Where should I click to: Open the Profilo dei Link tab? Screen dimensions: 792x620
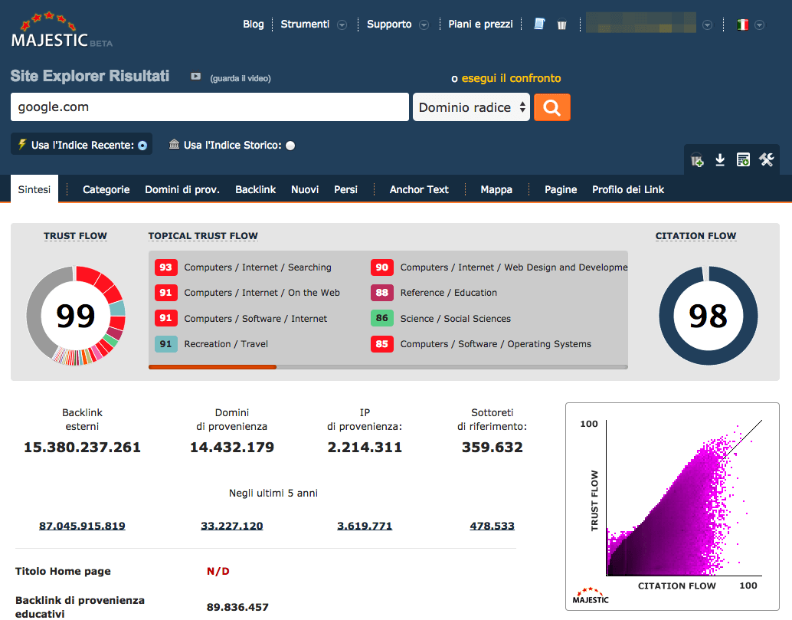(x=628, y=189)
